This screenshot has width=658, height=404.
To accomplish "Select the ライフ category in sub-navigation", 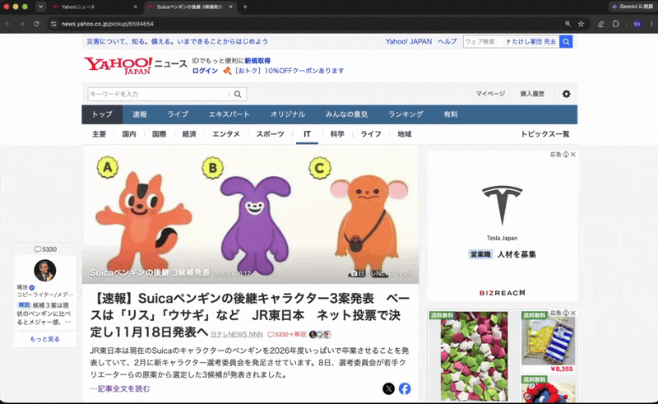I will pyautogui.click(x=371, y=134).
